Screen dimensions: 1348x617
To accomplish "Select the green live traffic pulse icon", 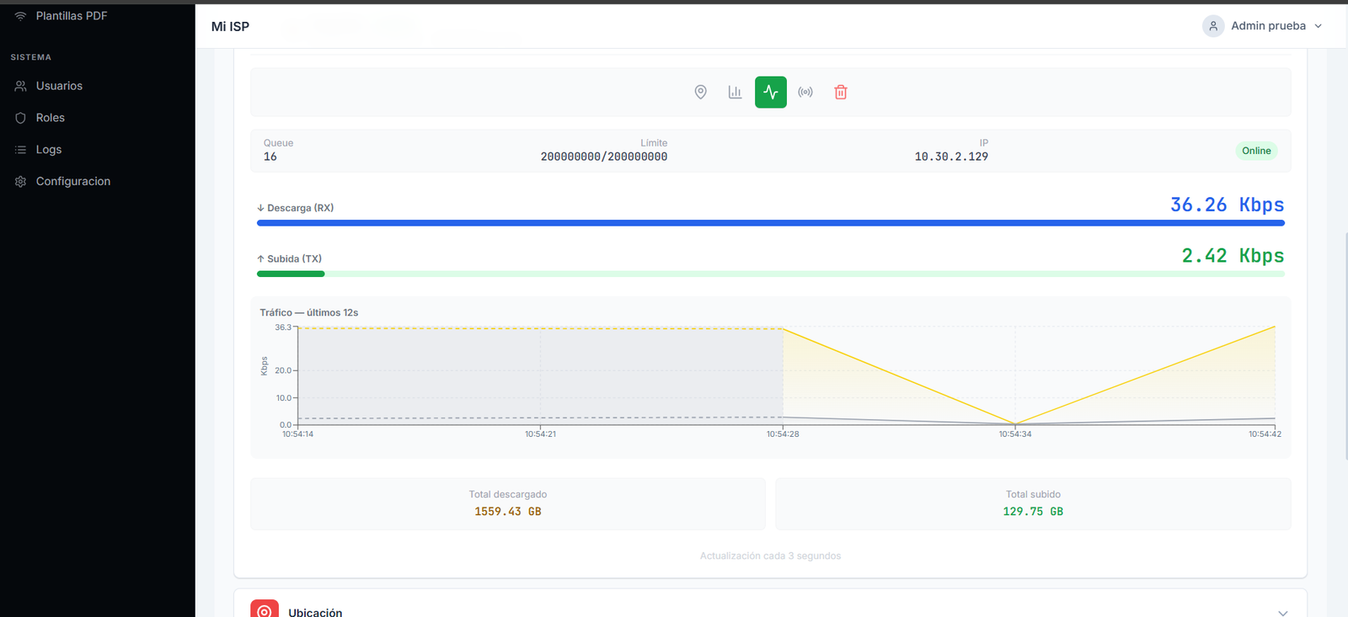I will (771, 92).
